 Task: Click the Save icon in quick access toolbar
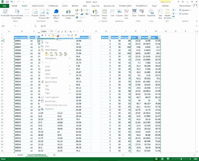(x=7, y=2)
